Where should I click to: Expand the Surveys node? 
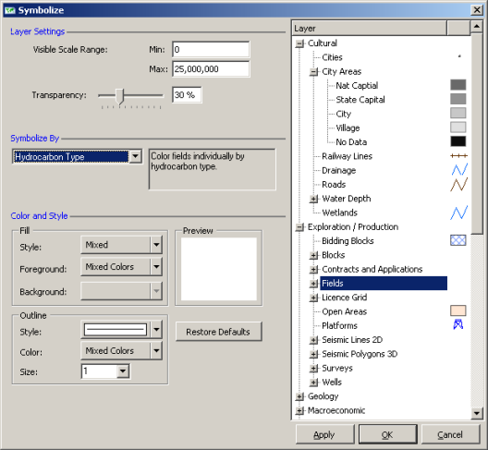coord(313,369)
